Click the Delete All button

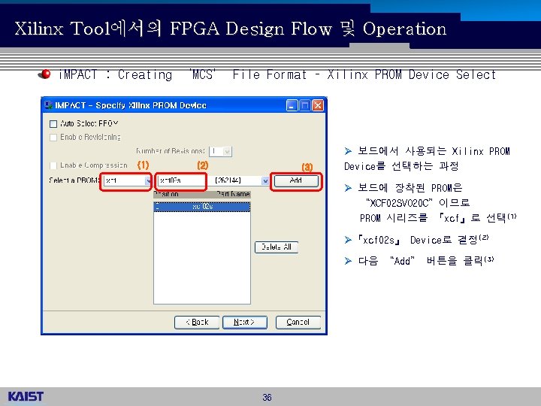pyautogui.click(x=277, y=247)
